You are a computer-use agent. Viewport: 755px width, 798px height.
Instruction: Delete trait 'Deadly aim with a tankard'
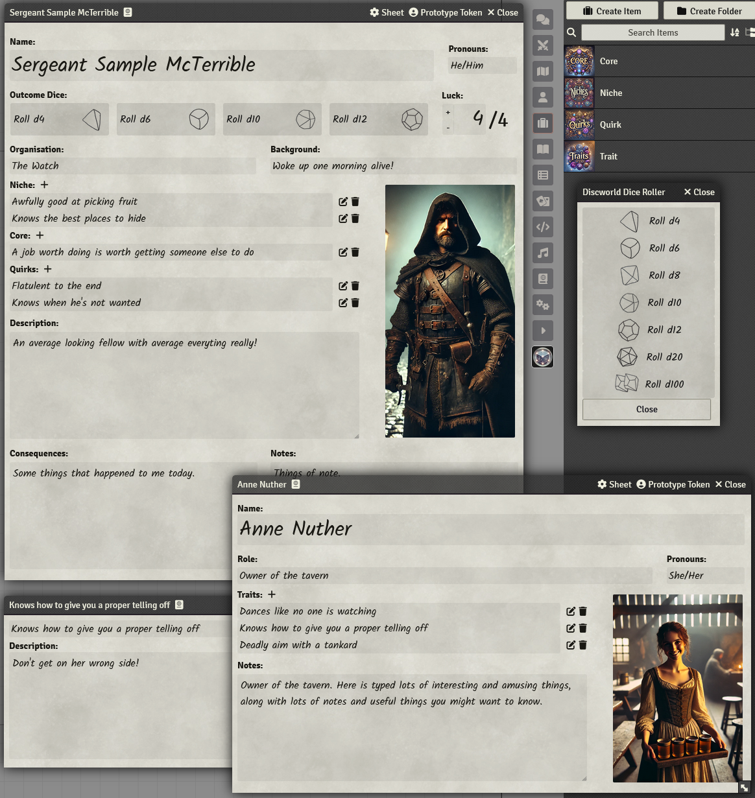[583, 645]
